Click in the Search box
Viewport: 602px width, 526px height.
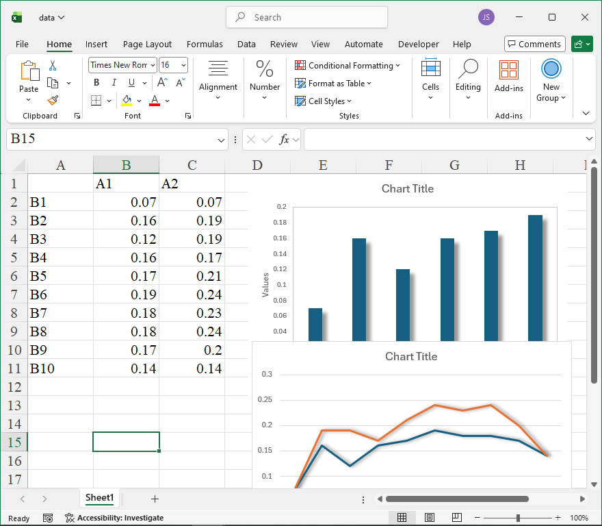point(306,18)
